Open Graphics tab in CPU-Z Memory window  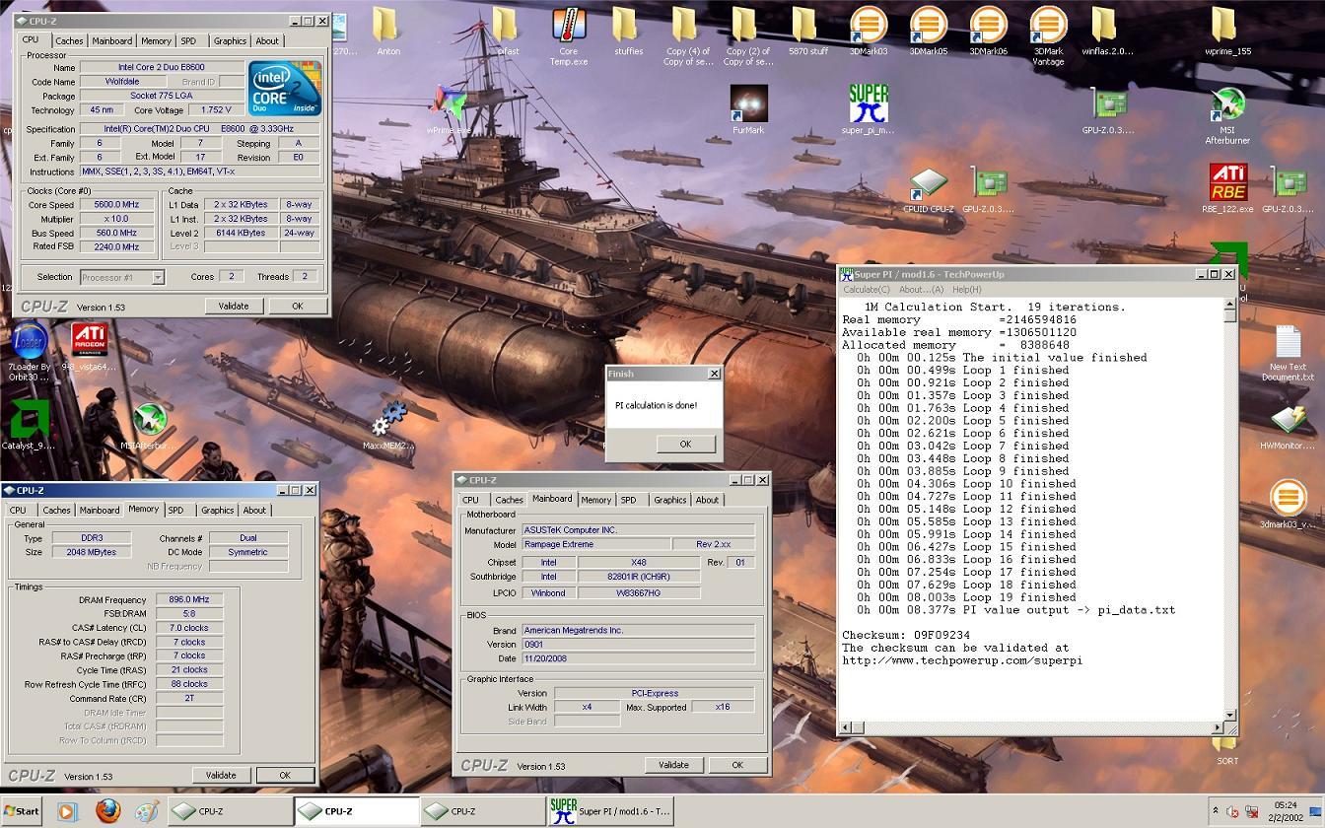pos(217,510)
